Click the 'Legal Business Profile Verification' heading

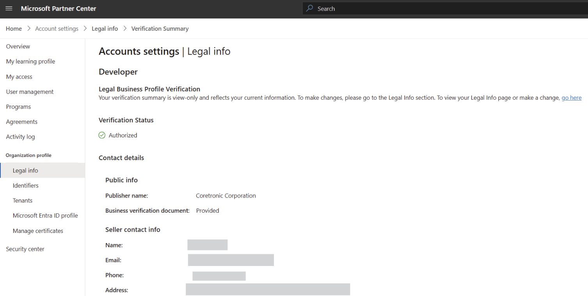pyautogui.click(x=149, y=89)
